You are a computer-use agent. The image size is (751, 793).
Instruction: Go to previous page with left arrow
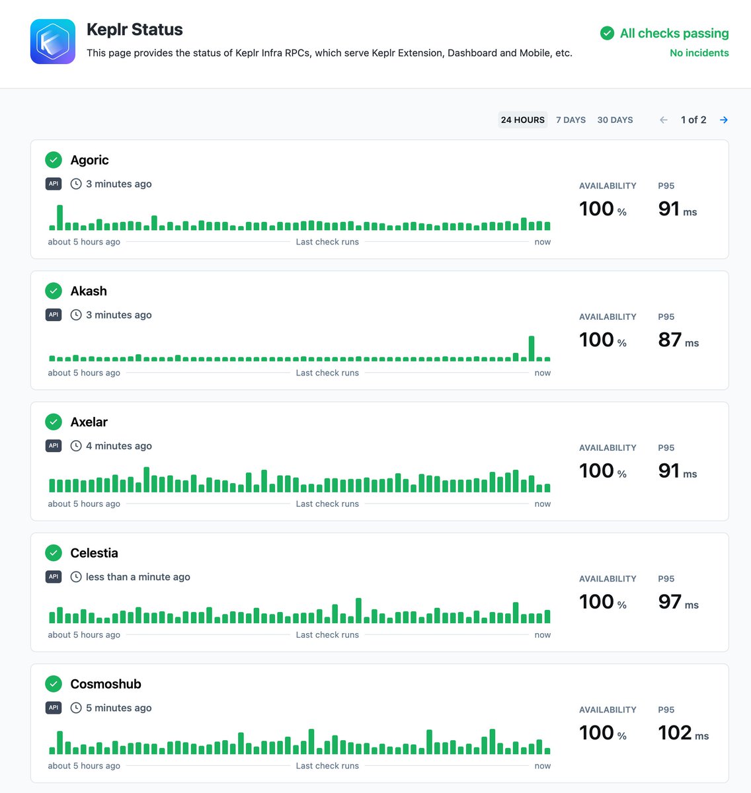[x=664, y=120]
